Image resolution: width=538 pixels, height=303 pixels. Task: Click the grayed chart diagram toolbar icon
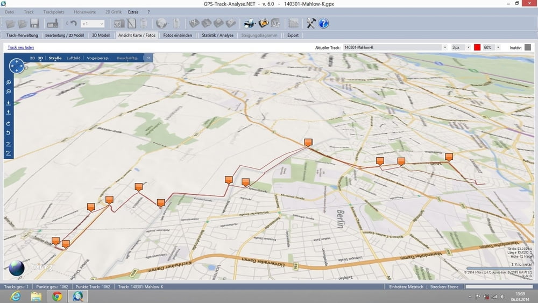point(293,23)
